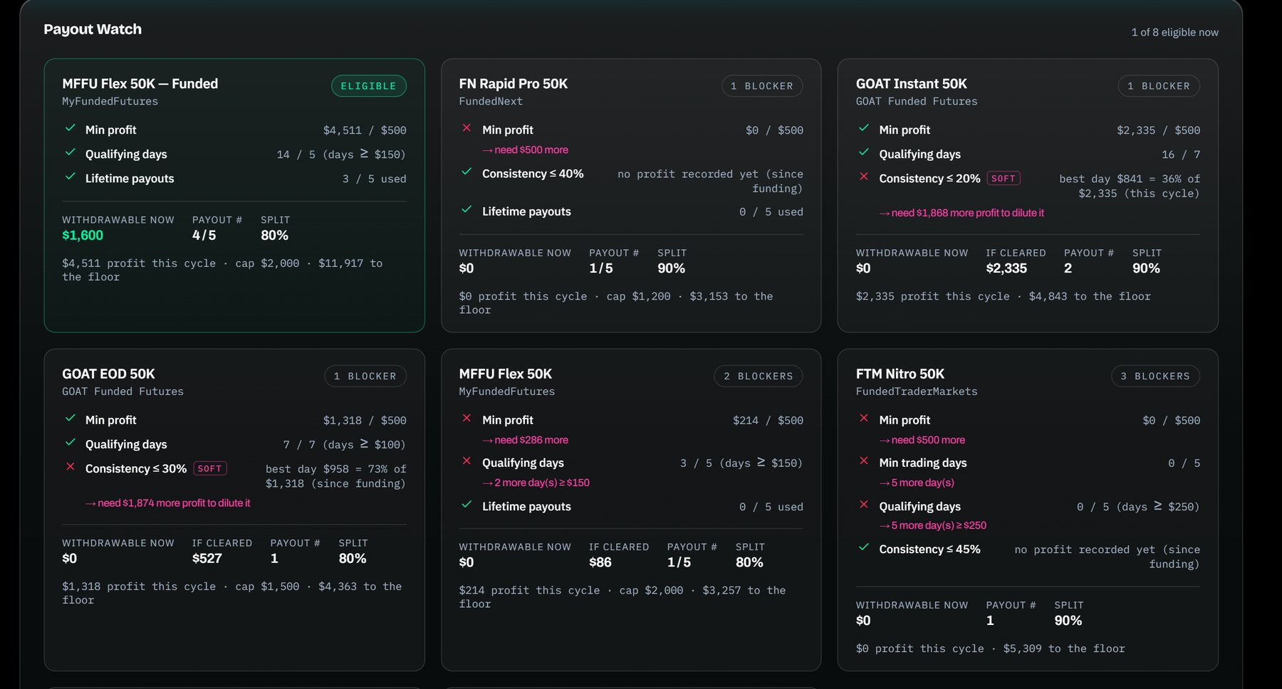
Task: Click the SOFT tag next to Consistency ≤ 20%
Action: click(1004, 179)
